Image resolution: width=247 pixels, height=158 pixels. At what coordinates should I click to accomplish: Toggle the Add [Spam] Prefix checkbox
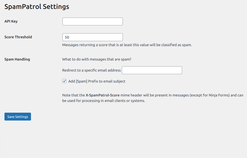tap(64, 81)
